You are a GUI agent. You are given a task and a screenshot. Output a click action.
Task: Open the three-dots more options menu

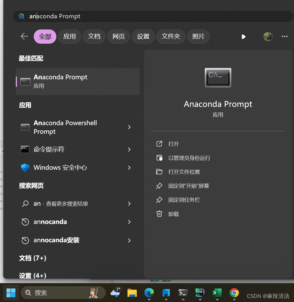click(x=285, y=37)
